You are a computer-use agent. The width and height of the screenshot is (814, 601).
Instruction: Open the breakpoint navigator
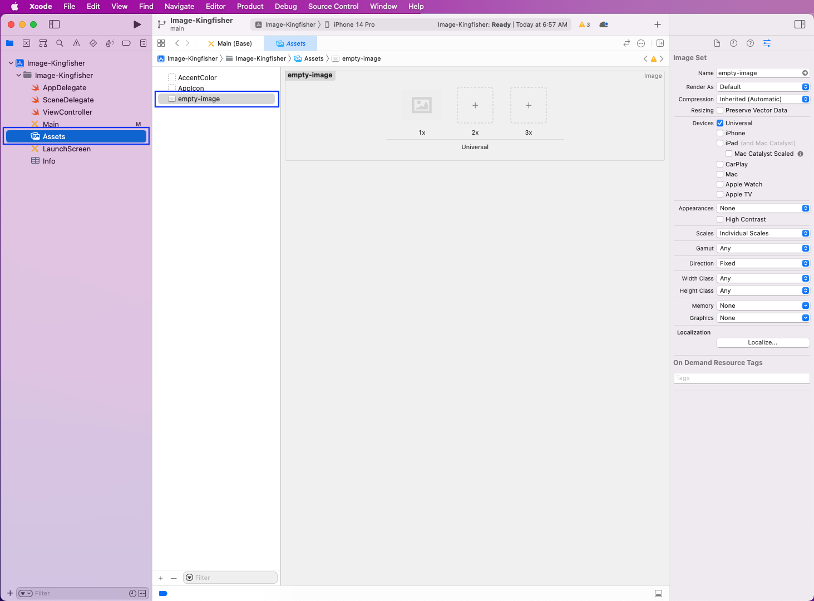tap(126, 43)
